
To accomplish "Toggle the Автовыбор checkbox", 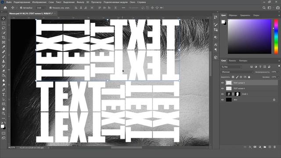I will 21,8.
